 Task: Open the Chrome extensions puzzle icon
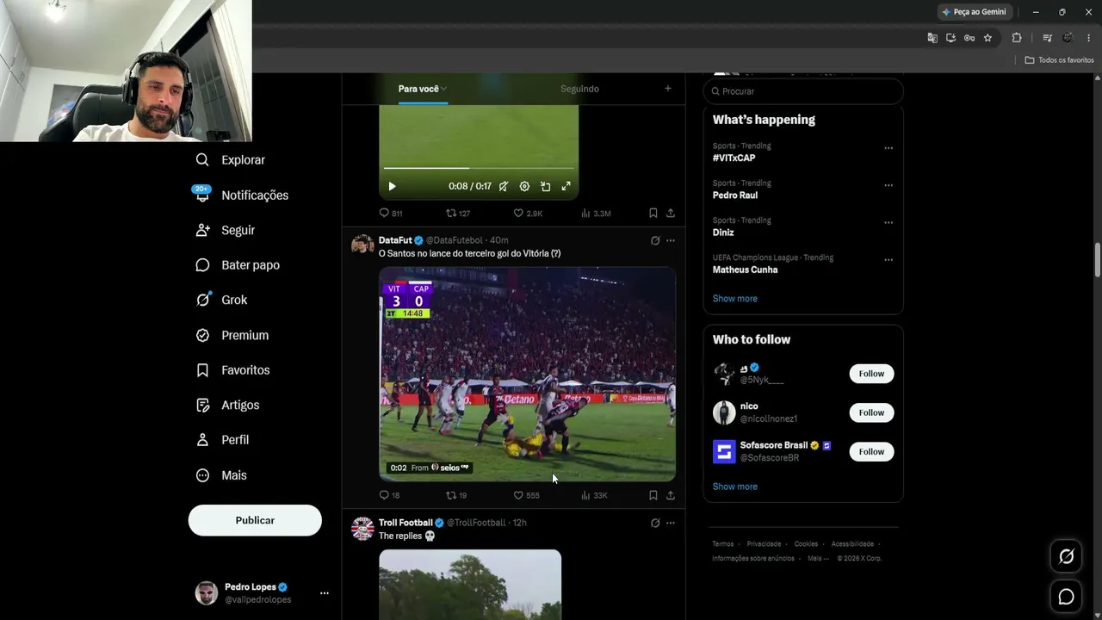pos(1017,38)
